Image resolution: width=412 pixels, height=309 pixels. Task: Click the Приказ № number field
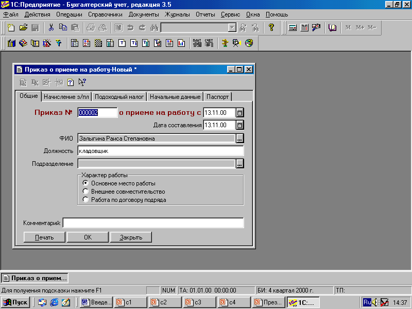tap(97, 113)
